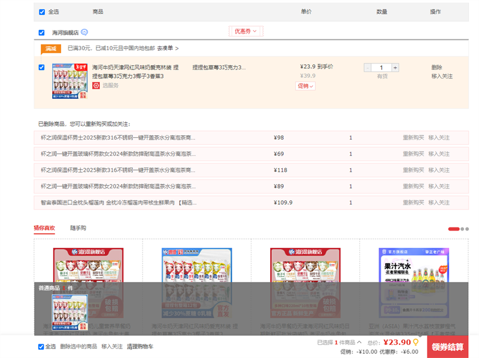Toggle the bottom bar 全选 checkbox
The width and height of the screenshot is (479, 358).
pyautogui.click(x=41, y=347)
